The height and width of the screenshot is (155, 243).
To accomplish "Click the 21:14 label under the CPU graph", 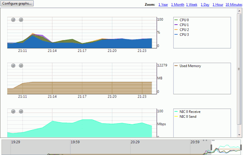I will click(x=52, y=51).
